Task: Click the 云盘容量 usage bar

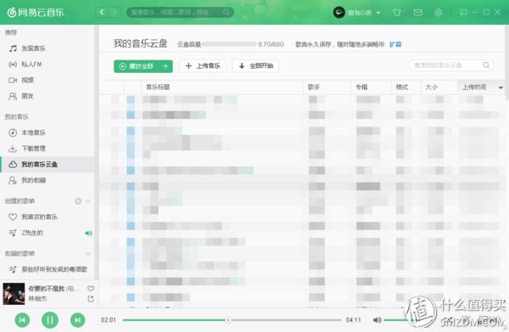Action: click(229, 44)
